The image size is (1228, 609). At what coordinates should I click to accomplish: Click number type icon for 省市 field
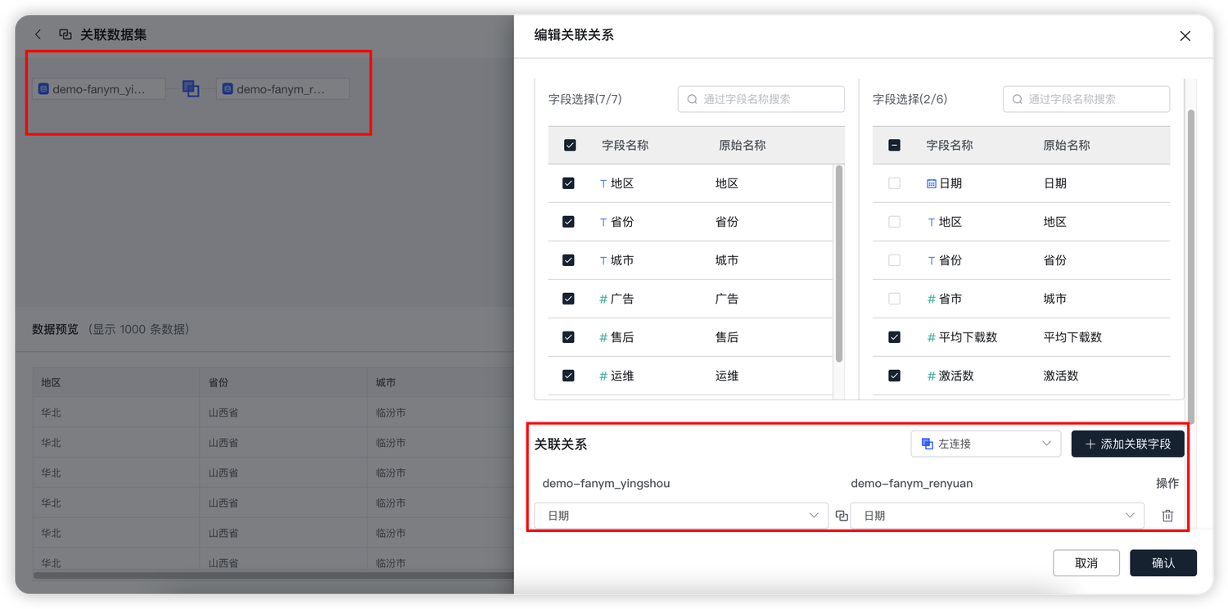click(x=931, y=299)
